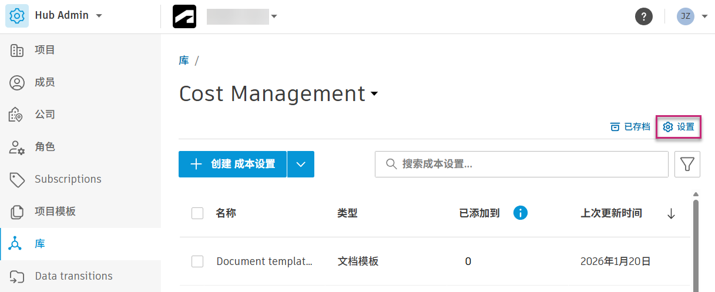The width and height of the screenshot is (715, 292).
Task: Click the 设置 gear icon
Action: click(x=667, y=127)
